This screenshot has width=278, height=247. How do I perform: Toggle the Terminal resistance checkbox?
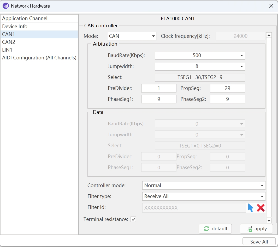(133, 219)
